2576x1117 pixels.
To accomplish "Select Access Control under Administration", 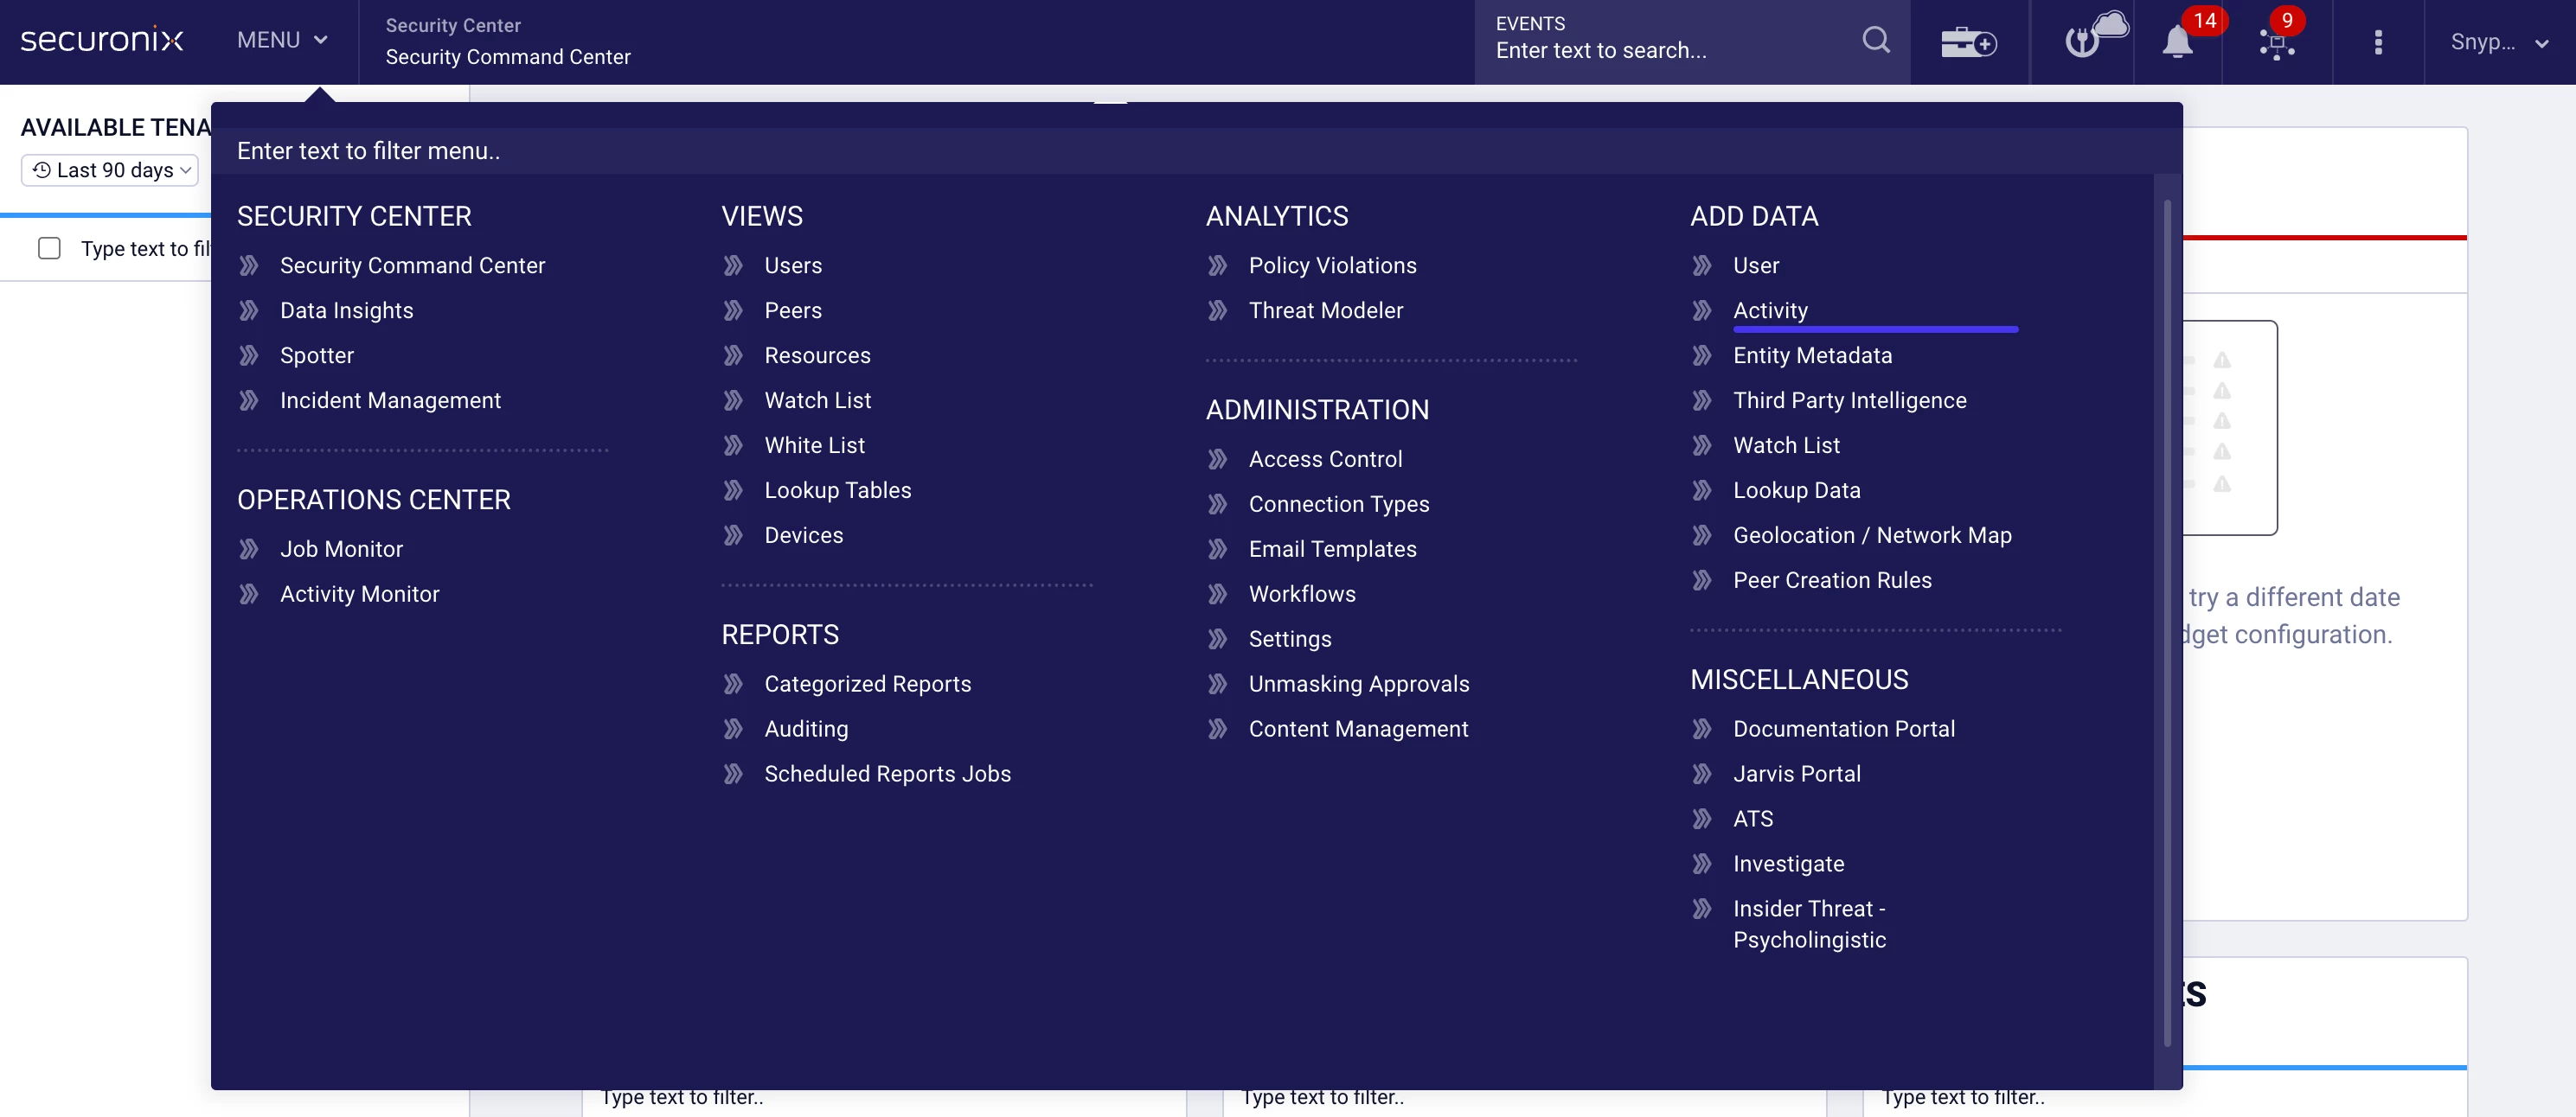I will pos(1325,460).
